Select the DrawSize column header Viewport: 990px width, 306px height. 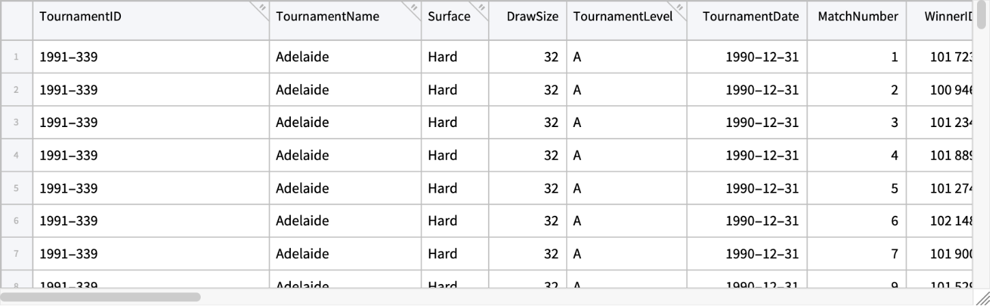pyautogui.click(x=527, y=17)
